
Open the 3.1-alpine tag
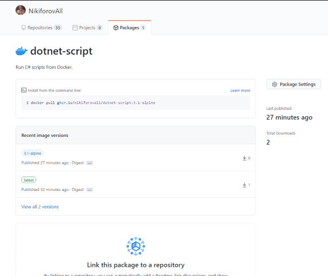[32, 153]
